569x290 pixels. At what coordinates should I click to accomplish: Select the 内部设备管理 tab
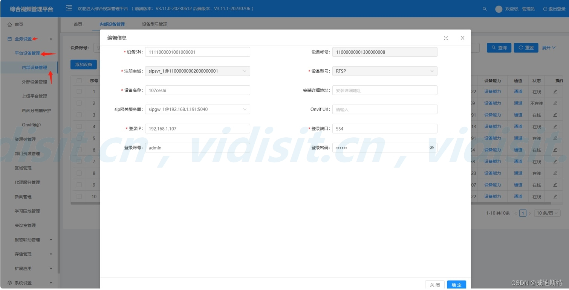point(112,24)
